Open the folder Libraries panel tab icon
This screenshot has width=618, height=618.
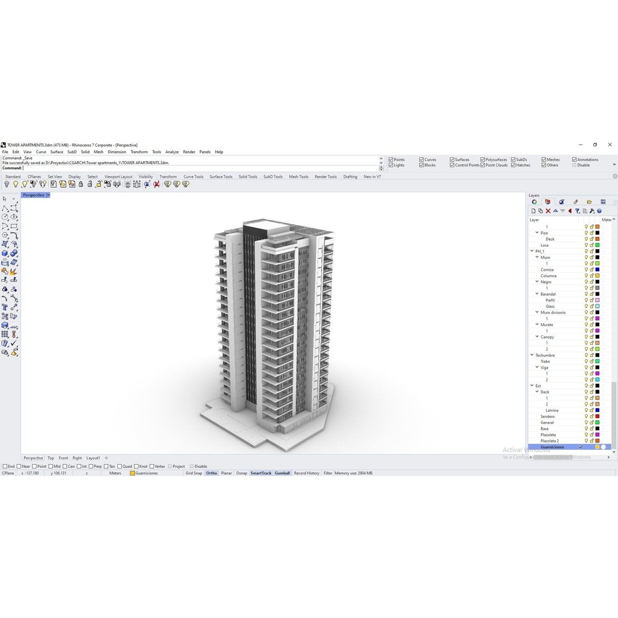click(589, 202)
